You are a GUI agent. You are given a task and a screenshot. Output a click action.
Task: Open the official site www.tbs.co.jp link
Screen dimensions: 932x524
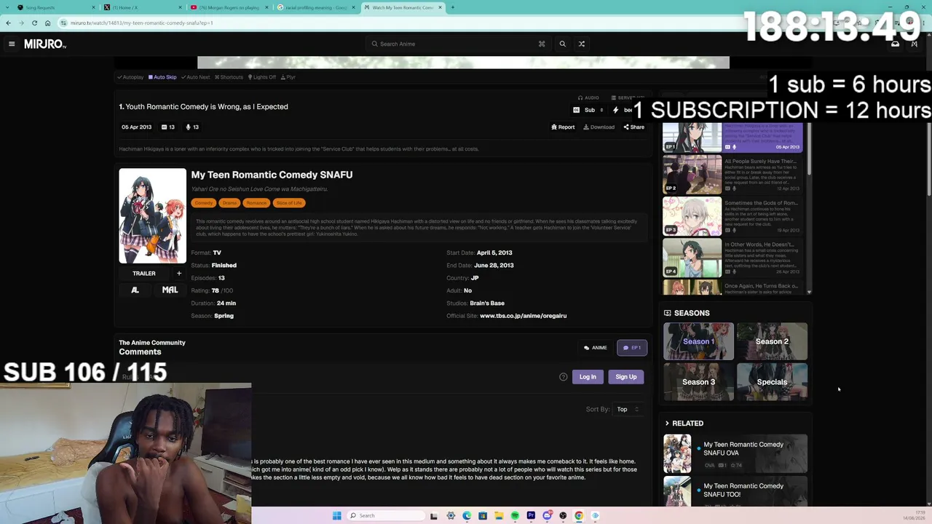click(523, 316)
